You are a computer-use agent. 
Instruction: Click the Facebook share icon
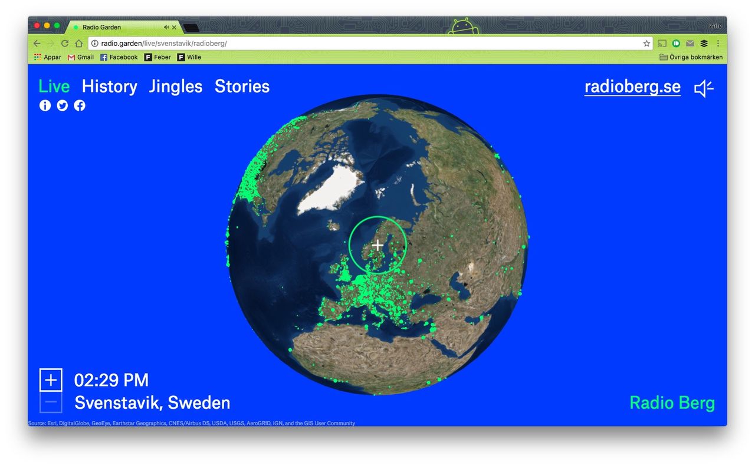[x=79, y=105]
